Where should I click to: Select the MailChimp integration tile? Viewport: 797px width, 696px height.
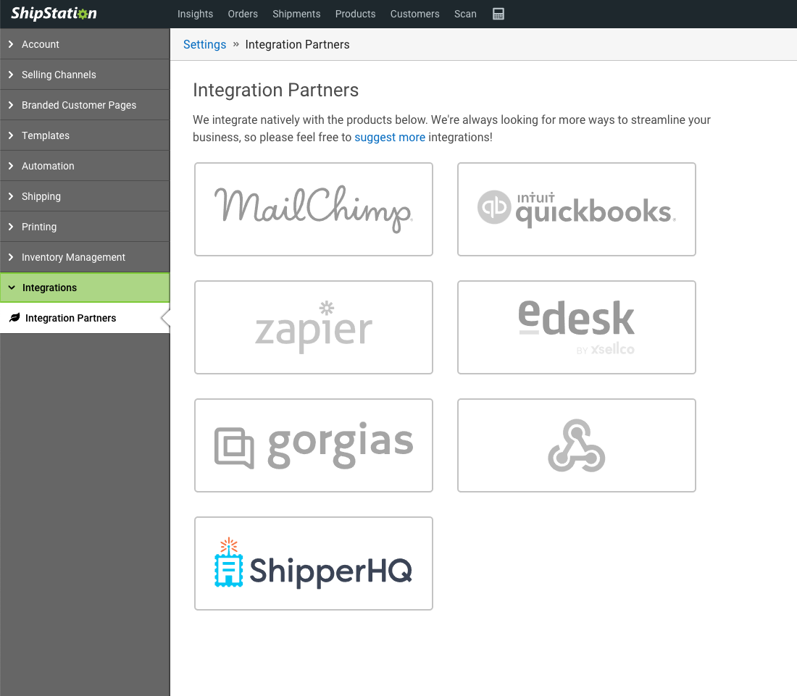point(314,209)
